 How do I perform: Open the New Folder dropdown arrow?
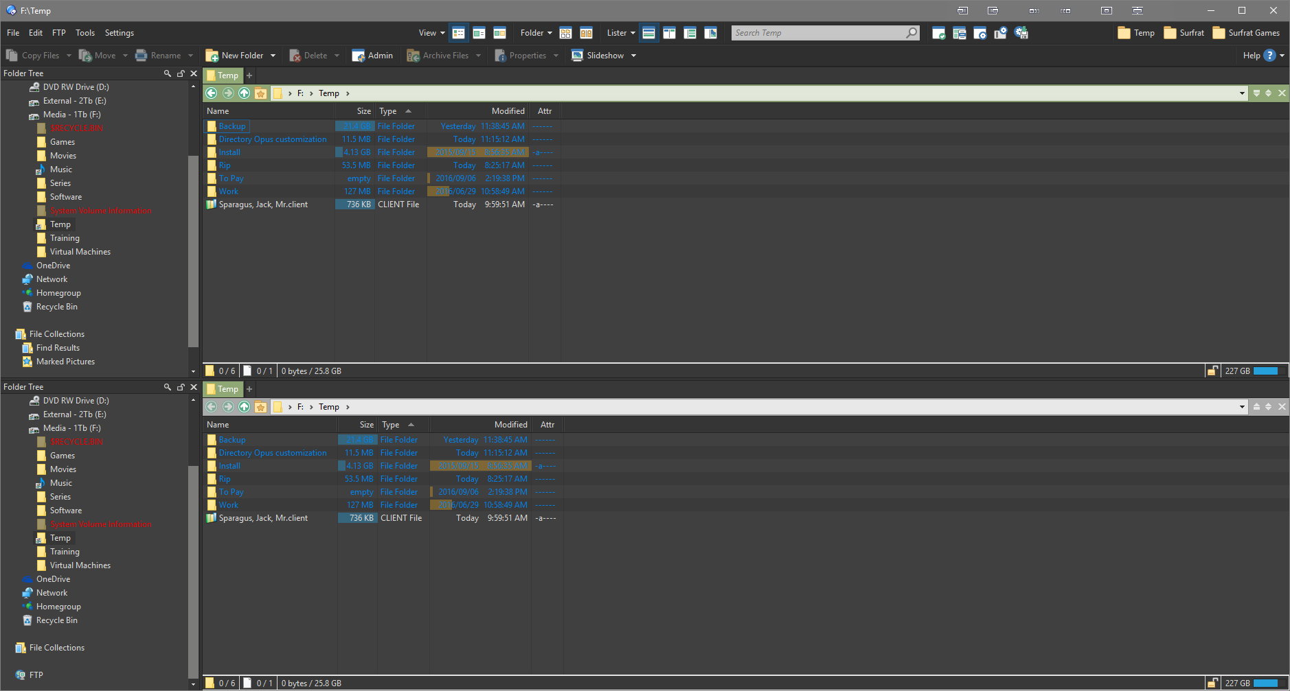273,56
